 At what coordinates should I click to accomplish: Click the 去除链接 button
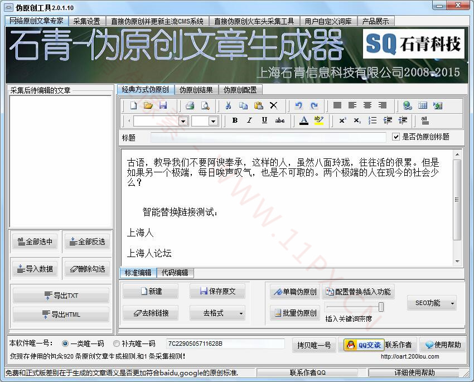point(151,313)
